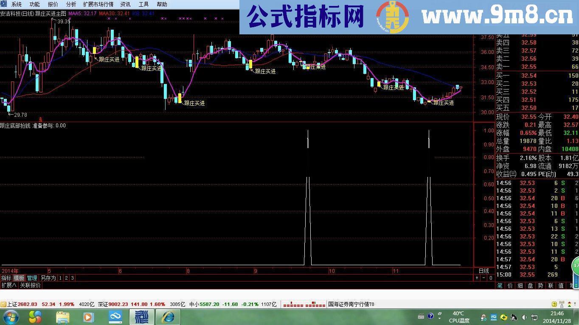The width and height of the screenshot is (579, 325).
Task: Click the "+" icon to increase K-line count
Action: pyautogui.click(x=477, y=277)
